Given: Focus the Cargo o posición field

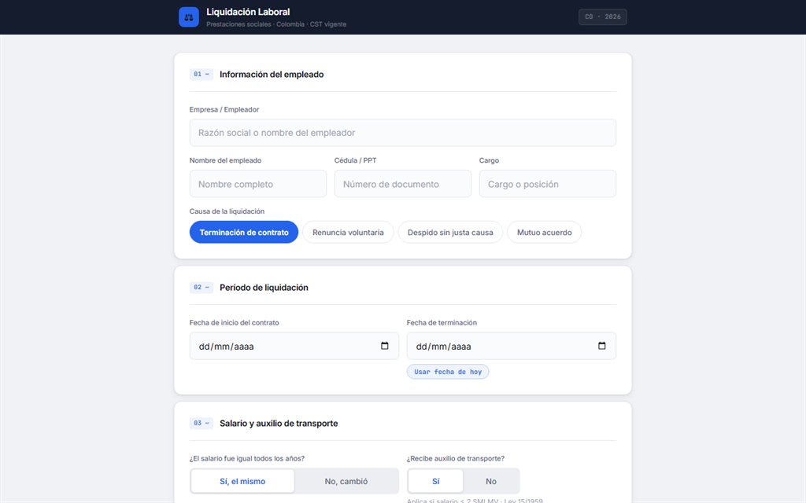Looking at the screenshot, I should click(548, 184).
